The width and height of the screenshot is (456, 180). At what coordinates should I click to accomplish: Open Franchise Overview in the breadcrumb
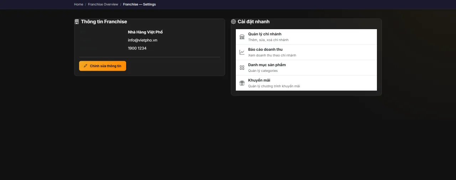tap(103, 4)
